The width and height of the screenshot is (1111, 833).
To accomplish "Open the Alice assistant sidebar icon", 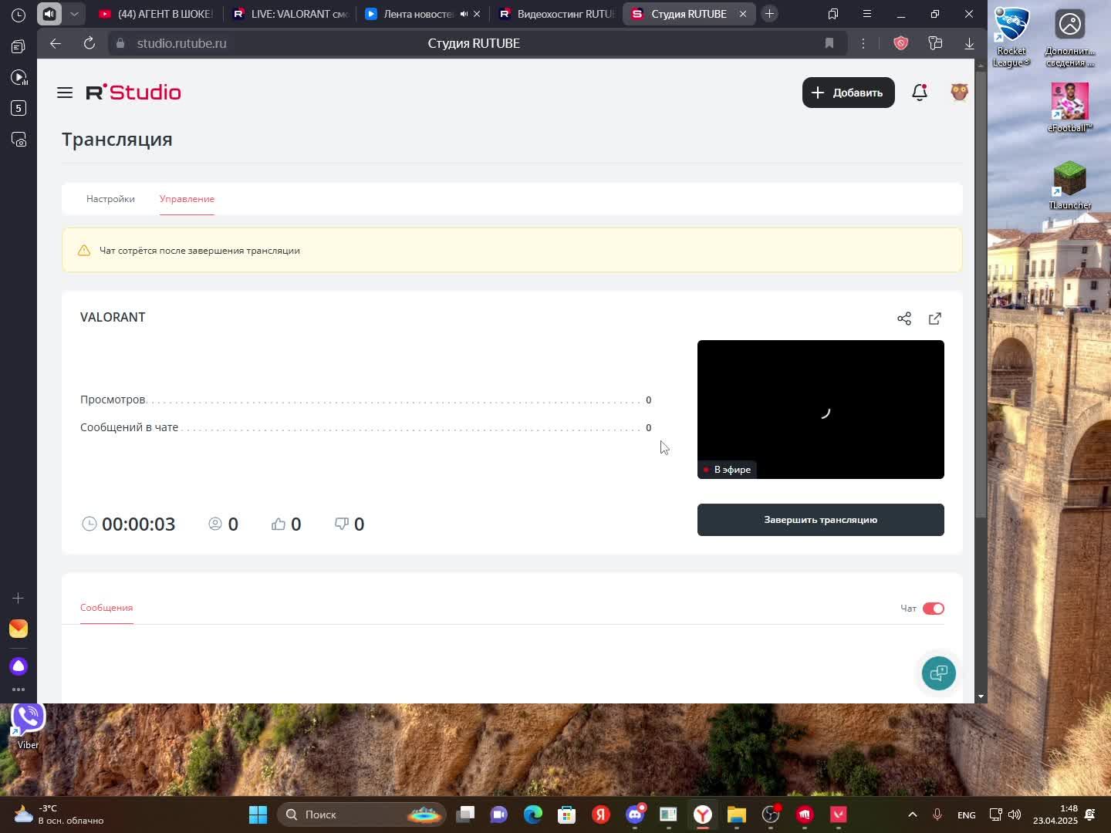I will click(19, 666).
